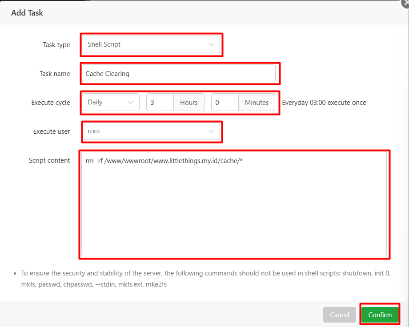Expand the Daily execute cycle dropdown
409x327 pixels.
tap(107, 102)
